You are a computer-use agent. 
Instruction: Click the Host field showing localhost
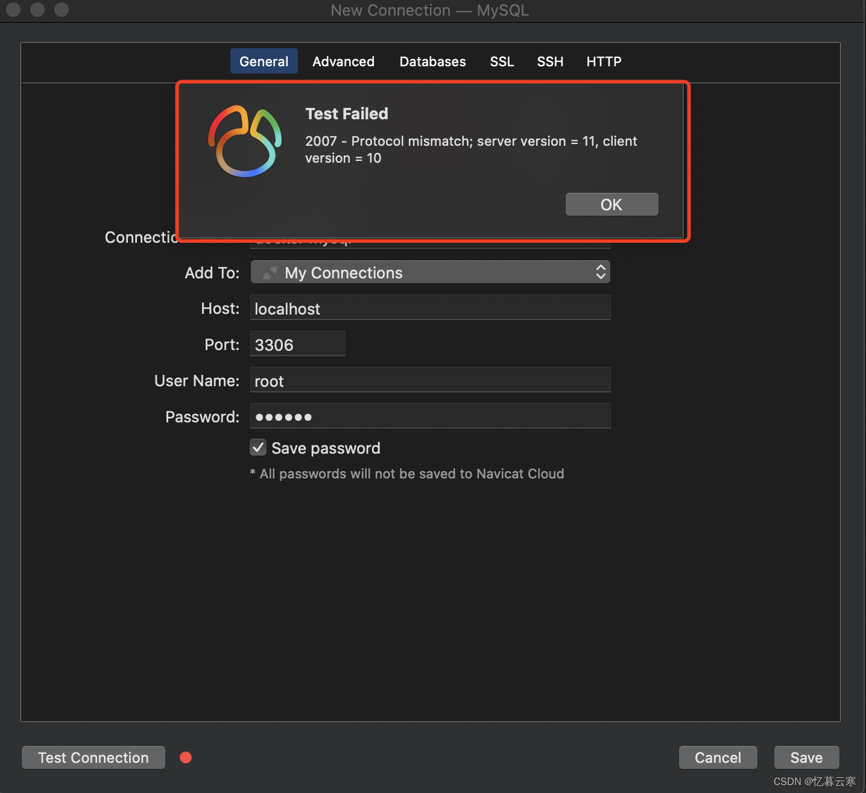(x=429, y=308)
